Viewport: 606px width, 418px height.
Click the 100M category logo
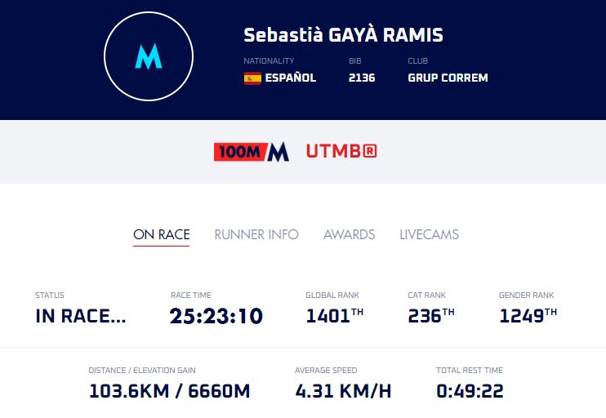[x=252, y=152]
